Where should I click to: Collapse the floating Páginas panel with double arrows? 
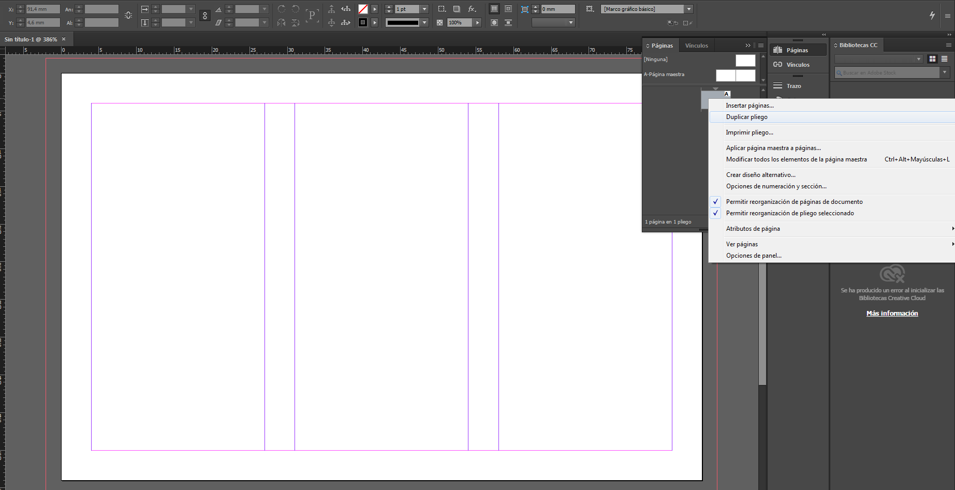point(748,46)
